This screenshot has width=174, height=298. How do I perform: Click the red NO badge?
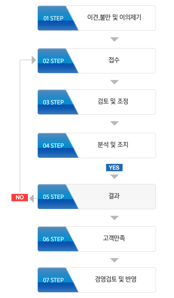(20, 197)
